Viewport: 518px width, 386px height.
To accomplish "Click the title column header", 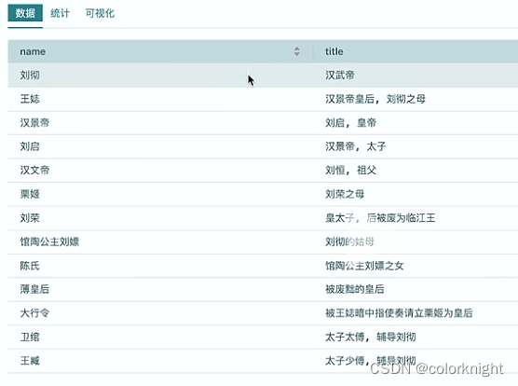I will tap(416, 51).
